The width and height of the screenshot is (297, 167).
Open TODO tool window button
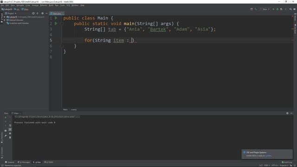click(x=49, y=162)
